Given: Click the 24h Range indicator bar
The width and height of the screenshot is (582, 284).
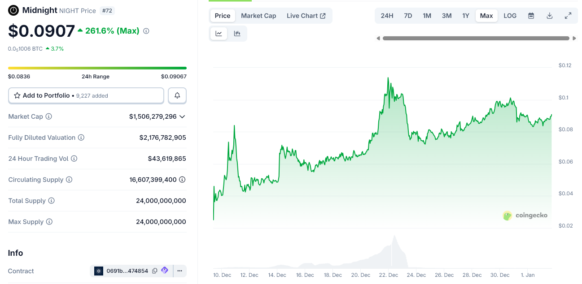Looking at the screenshot, I should [97, 67].
